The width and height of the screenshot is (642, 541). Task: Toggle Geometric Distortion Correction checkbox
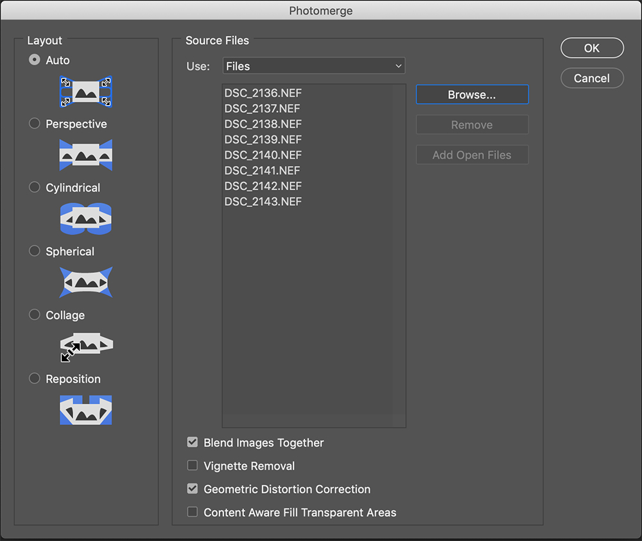coord(193,488)
